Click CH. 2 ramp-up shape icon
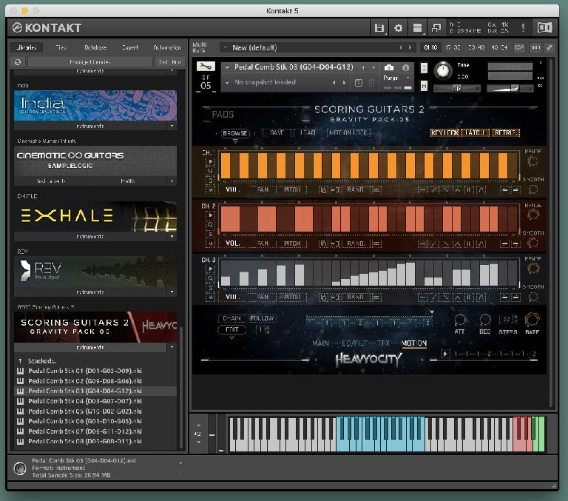This screenshot has height=501, width=568. (x=433, y=243)
